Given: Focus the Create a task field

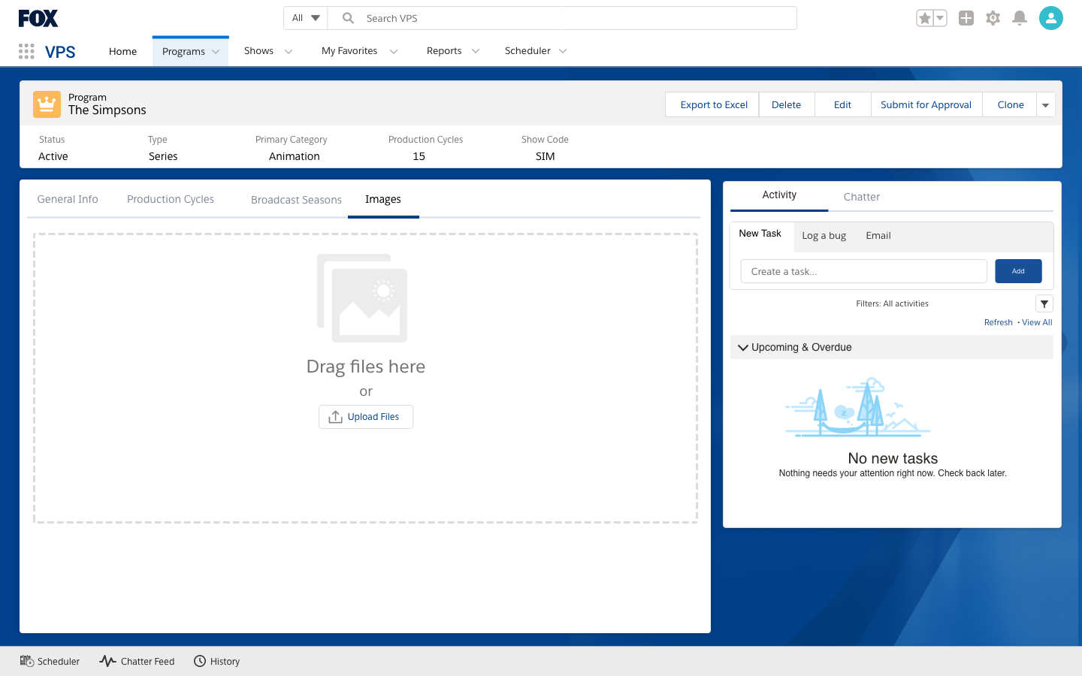Looking at the screenshot, I should click(x=864, y=271).
